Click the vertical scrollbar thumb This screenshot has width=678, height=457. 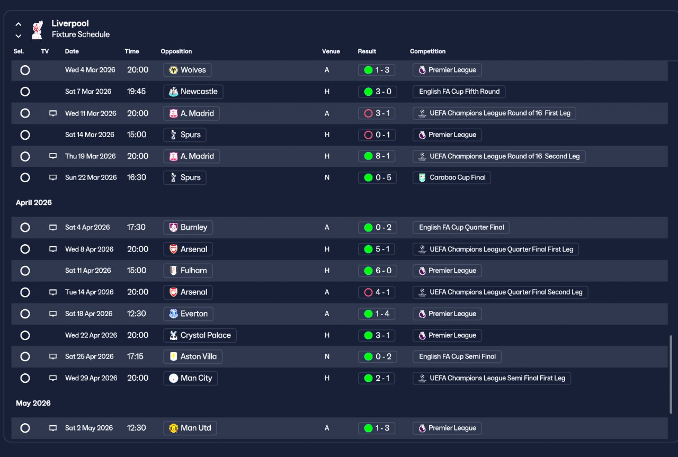pos(671,374)
